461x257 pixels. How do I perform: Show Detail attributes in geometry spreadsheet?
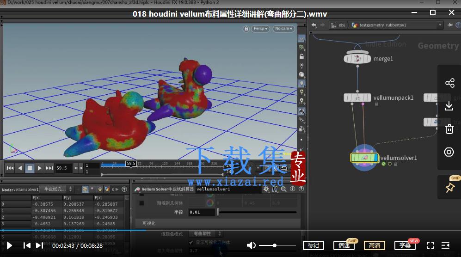(107, 189)
